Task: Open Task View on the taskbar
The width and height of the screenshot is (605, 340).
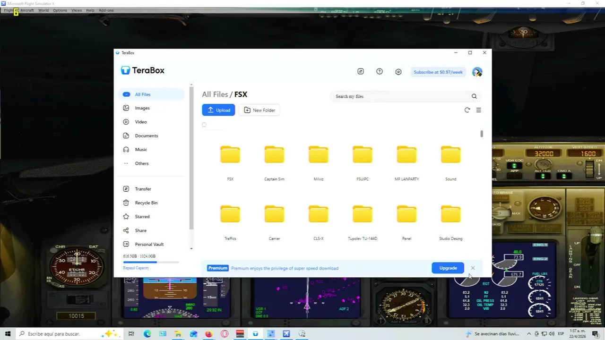Action: [x=131, y=334]
